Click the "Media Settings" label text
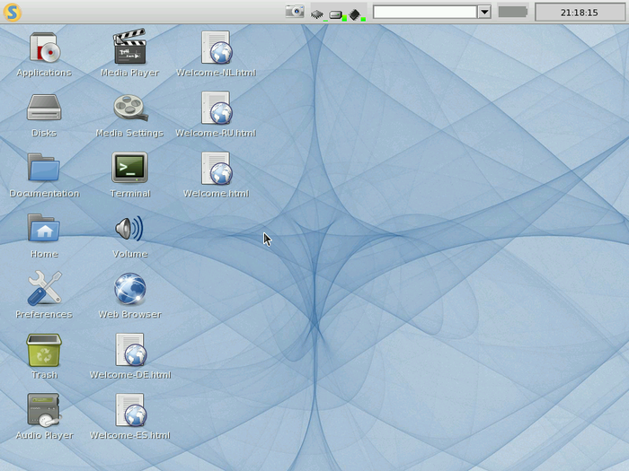The height and width of the screenshot is (471, 629). (129, 134)
